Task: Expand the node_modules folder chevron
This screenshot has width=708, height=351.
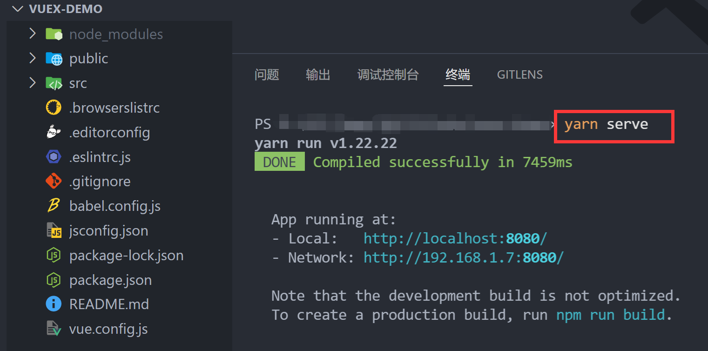Action: point(32,34)
